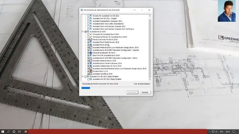Screen dimensions: 239x134
Task: Click the Autodesk Civil 3D 2021 - English icon
Action: tap(91, 18)
